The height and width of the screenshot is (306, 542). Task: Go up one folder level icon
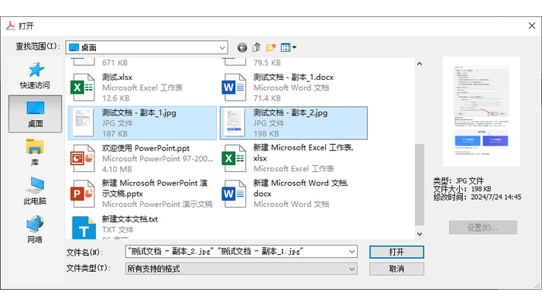[x=256, y=47]
